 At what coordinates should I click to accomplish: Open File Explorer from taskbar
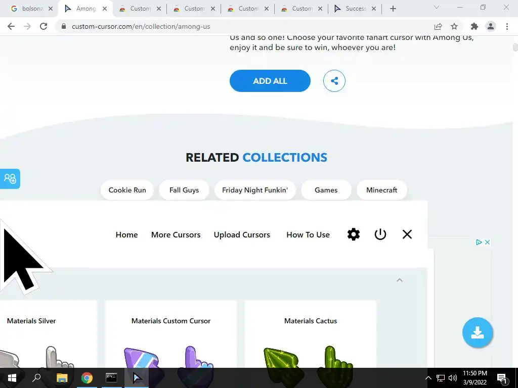[62, 378]
